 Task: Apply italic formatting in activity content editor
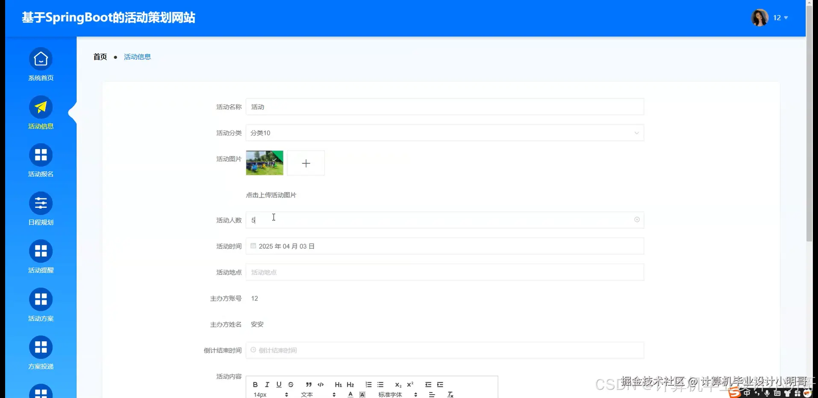267,385
